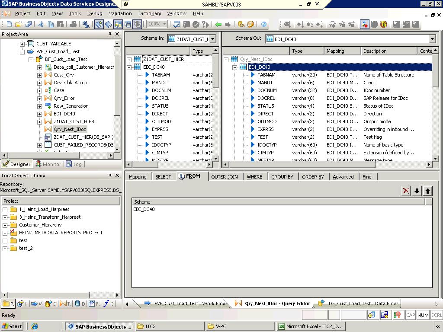Screen dimensions: 443x332
Task: Open the Tools menu
Action: point(75,13)
